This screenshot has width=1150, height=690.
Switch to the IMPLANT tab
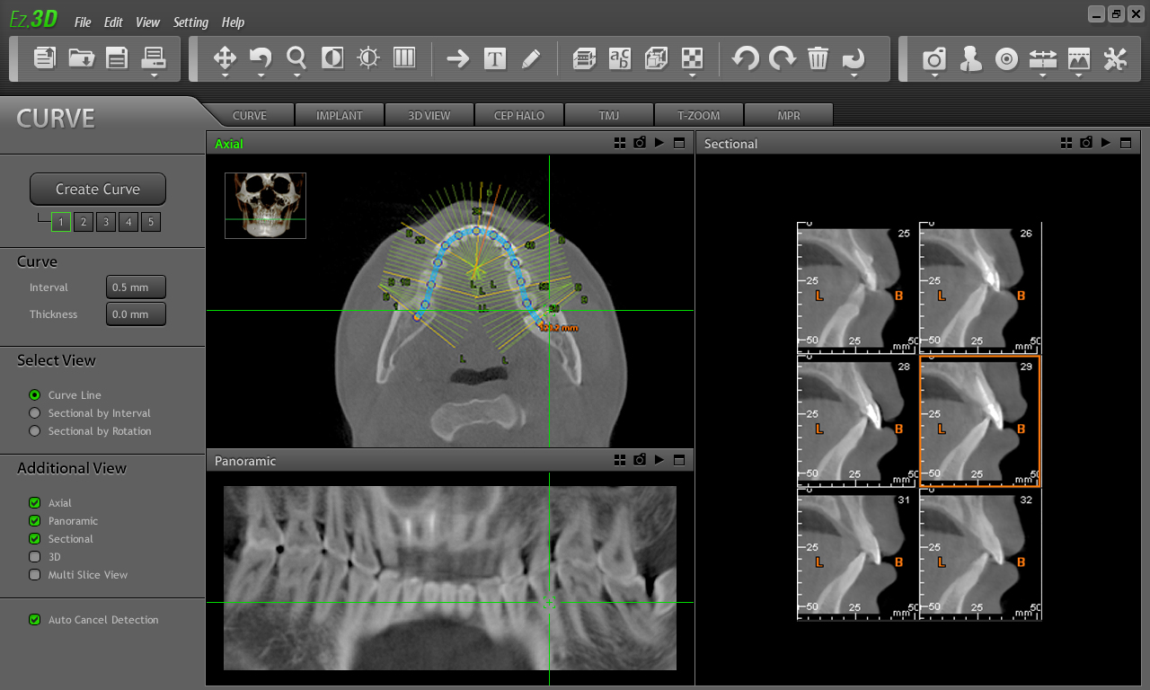340,115
